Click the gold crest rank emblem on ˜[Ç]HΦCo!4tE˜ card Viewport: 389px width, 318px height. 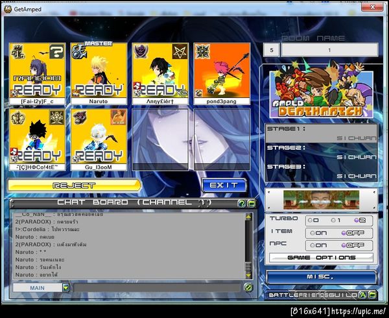point(18,117)
